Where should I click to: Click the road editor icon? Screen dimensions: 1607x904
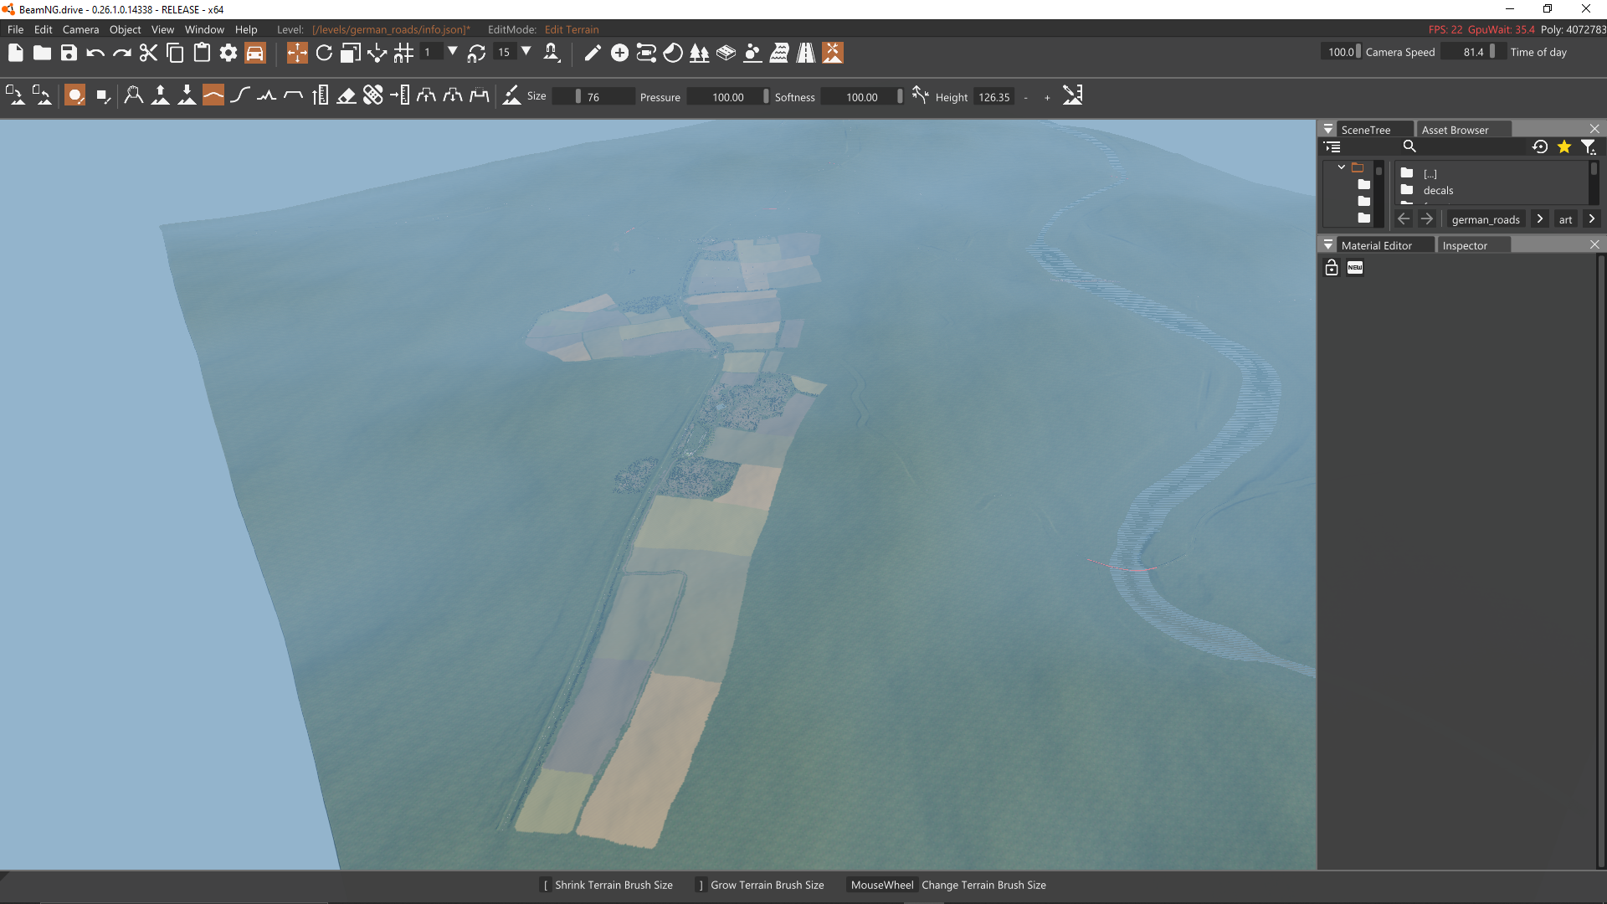pyautogui.click(x=805, y=54)
